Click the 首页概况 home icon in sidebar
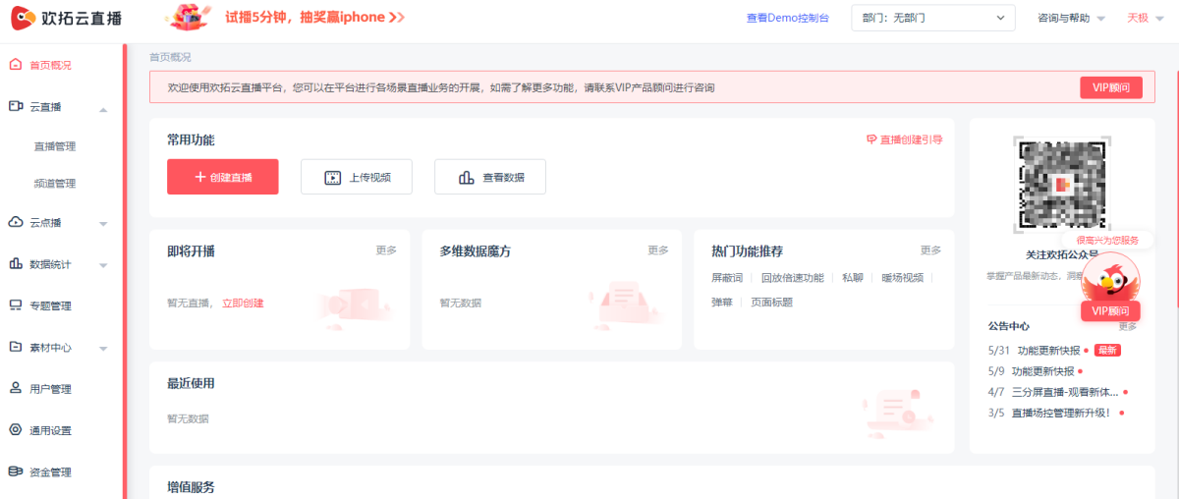Image resolution: width=1179 pixels, height=499 pixels. 15,65
